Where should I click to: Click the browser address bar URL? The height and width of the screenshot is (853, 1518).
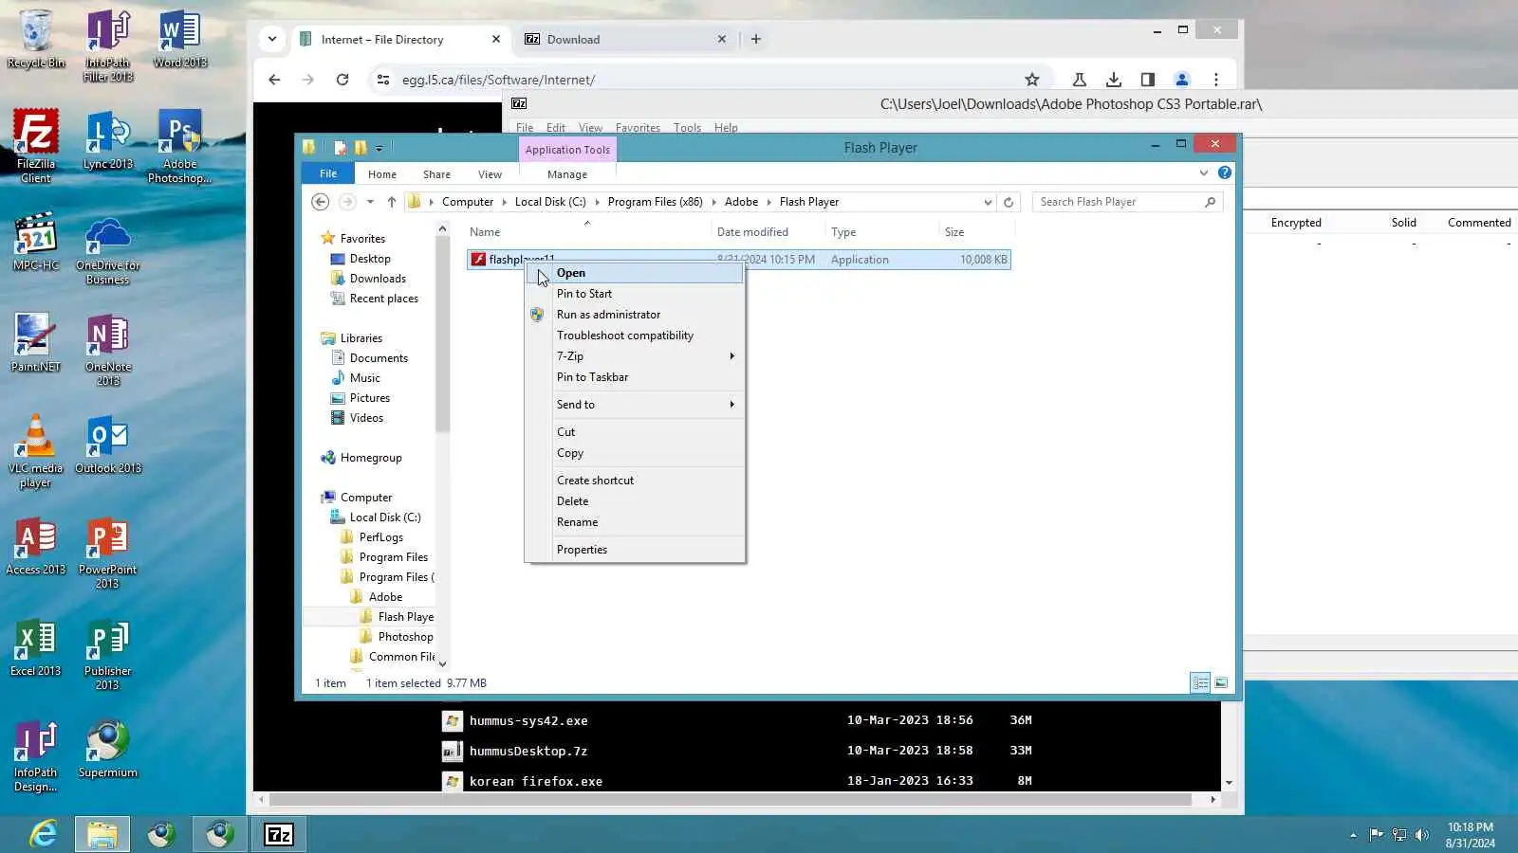pyautogui.click(x=498, y=80)
